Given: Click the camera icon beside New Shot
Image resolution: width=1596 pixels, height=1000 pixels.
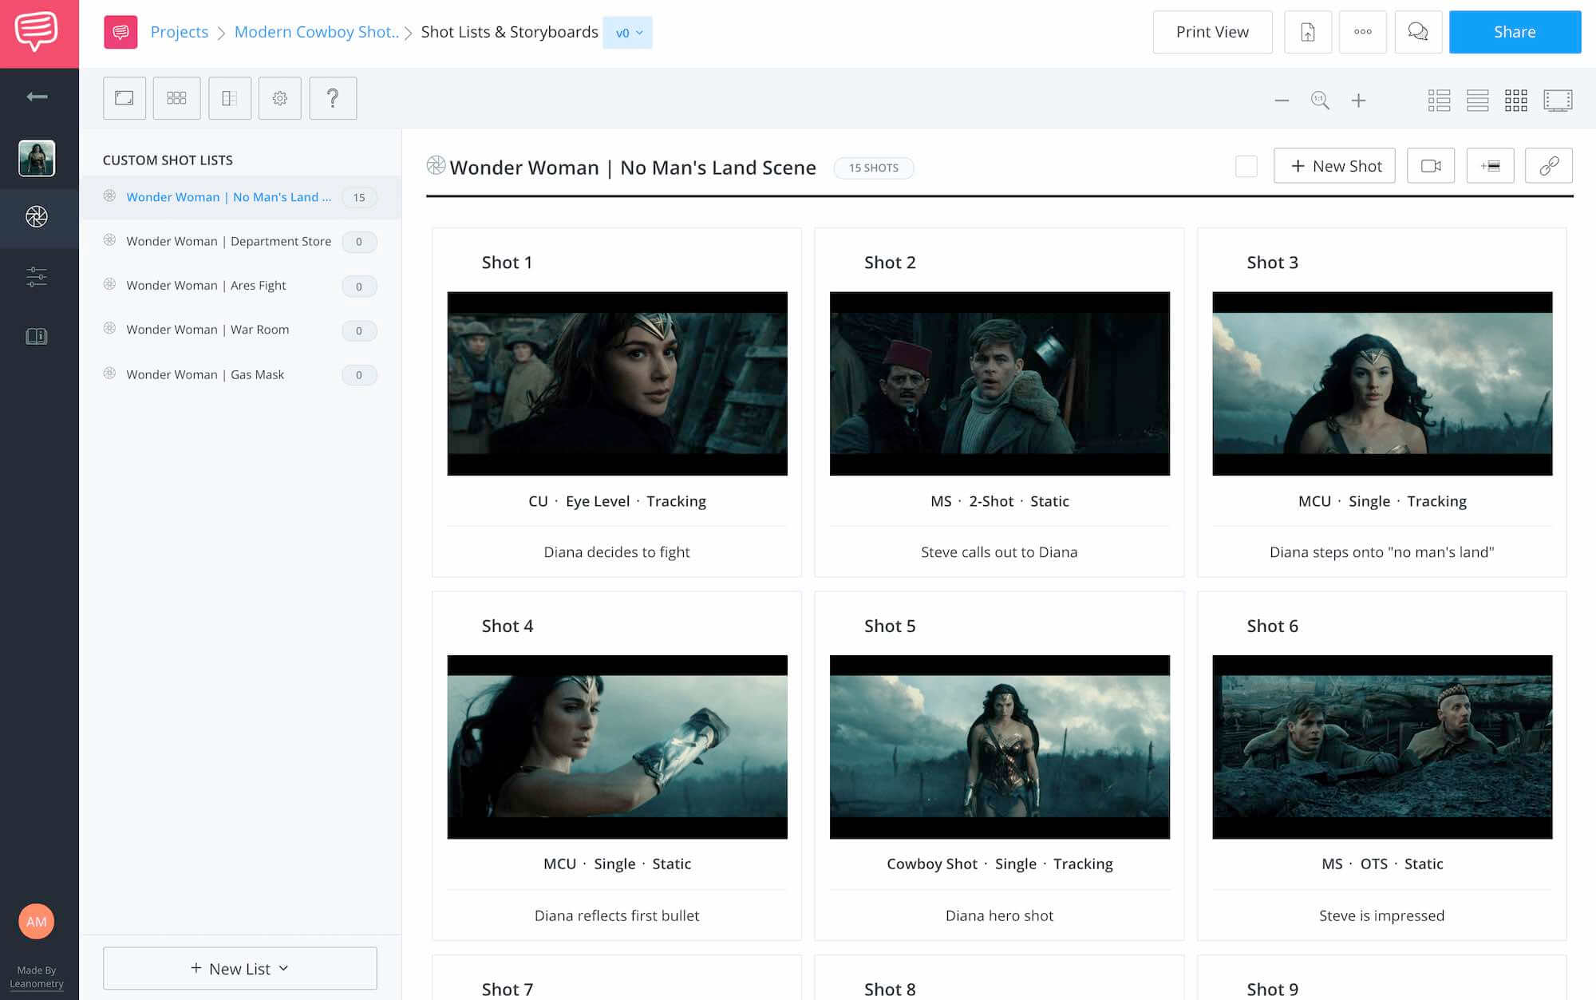Looking at the screenshot, I should pyautogui.click(x=1430, y=166).
